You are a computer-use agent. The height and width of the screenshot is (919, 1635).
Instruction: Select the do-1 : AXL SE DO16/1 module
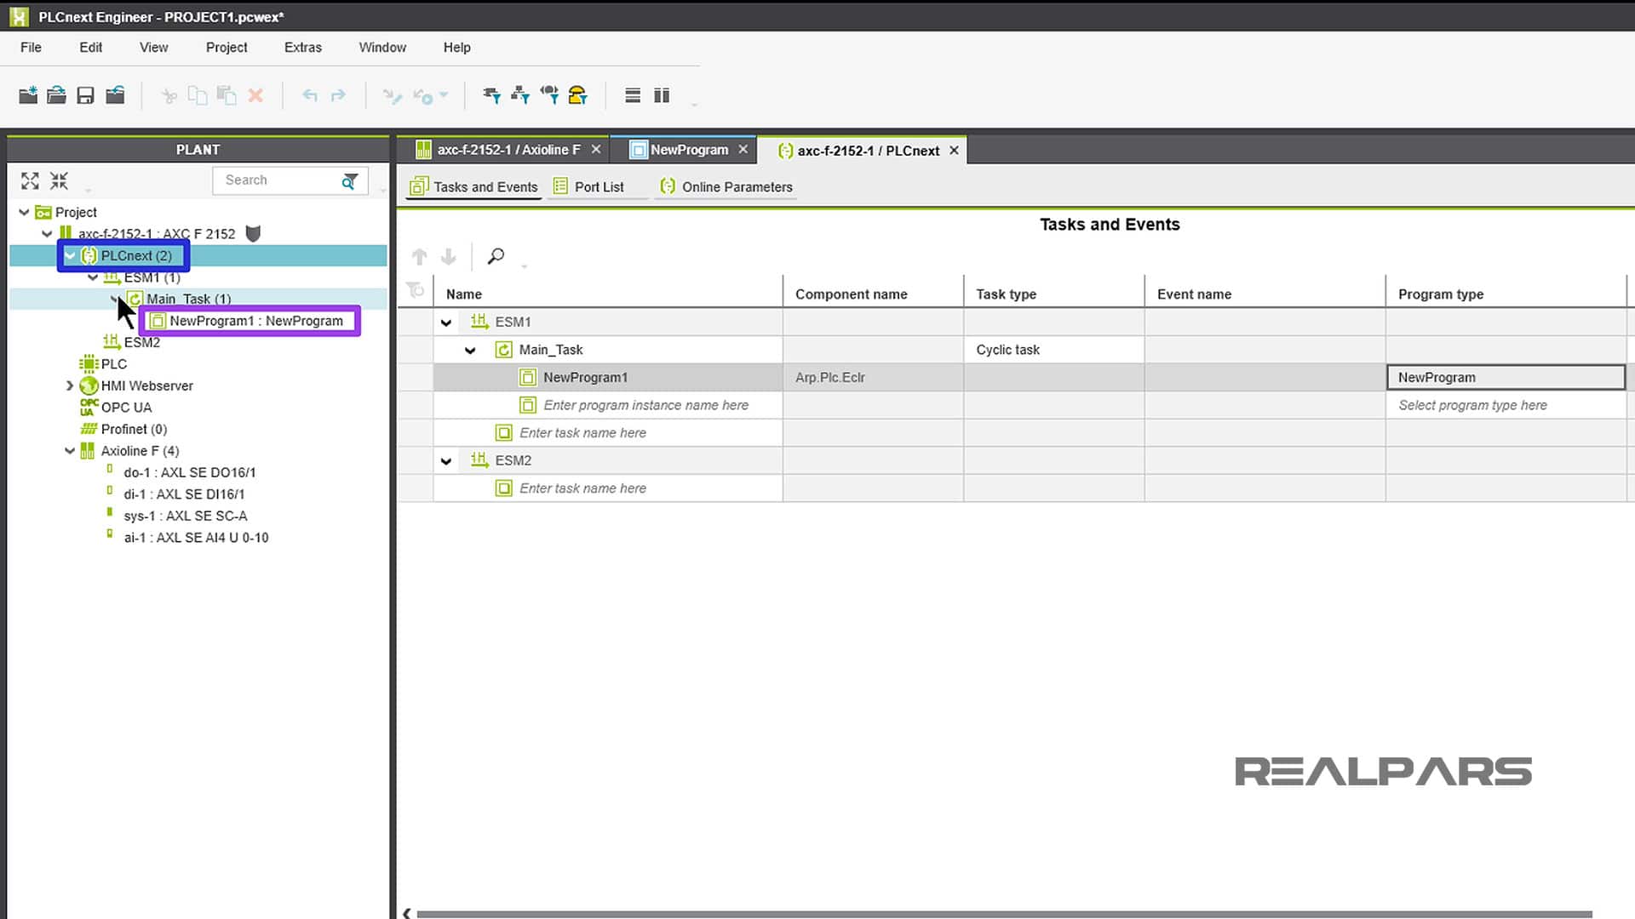[189, 472]
